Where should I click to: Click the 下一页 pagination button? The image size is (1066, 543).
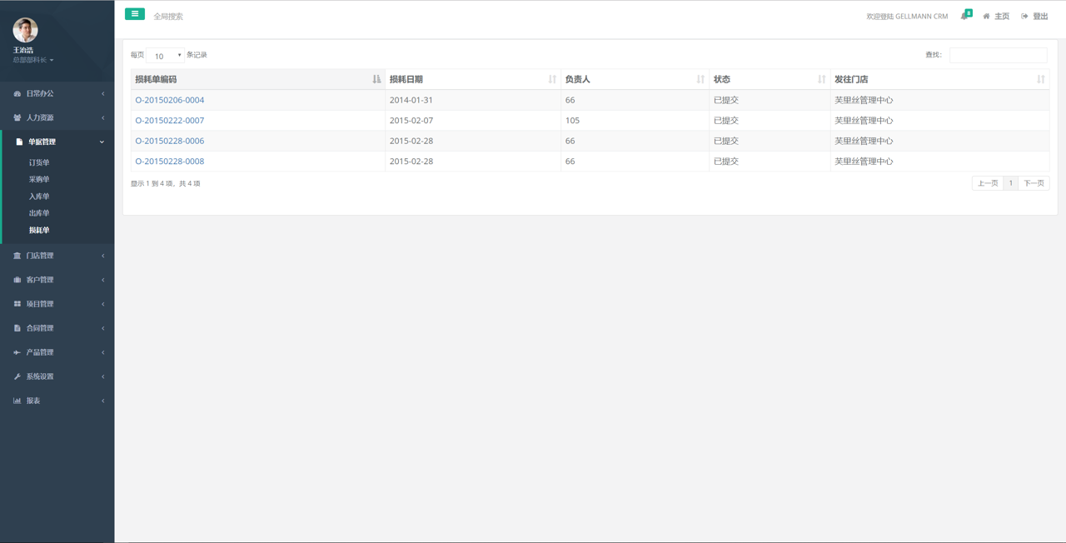[1034, 183]
